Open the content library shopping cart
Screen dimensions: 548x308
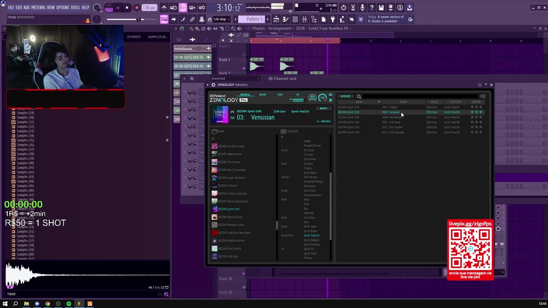[361, 19]
